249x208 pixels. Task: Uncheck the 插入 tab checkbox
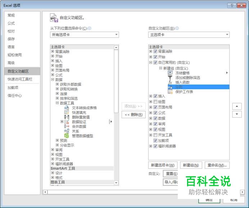pyautogui.click(x=155, y=96)
